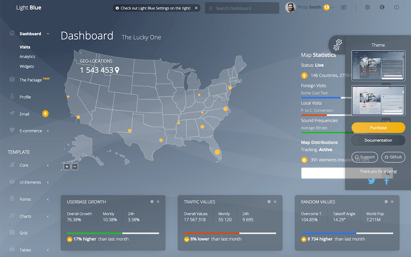The height and width of the screenshot is (257, 411).
Task: Open the Documentation button
Action: [378, 140]
